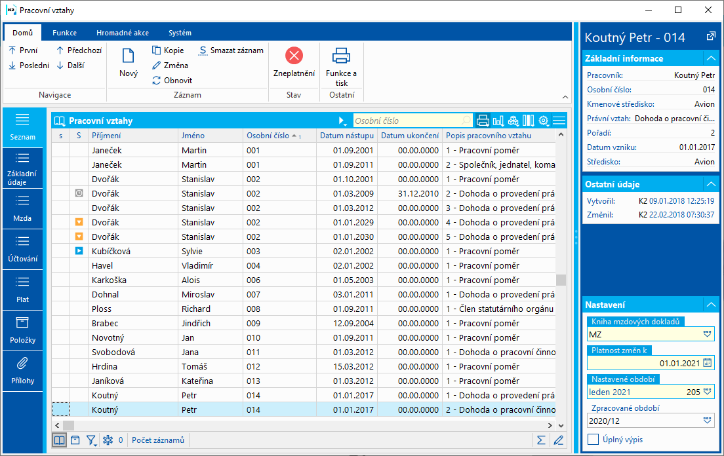Click the print icon in grid header
724x456 pixels.
[x=483, y=121]
